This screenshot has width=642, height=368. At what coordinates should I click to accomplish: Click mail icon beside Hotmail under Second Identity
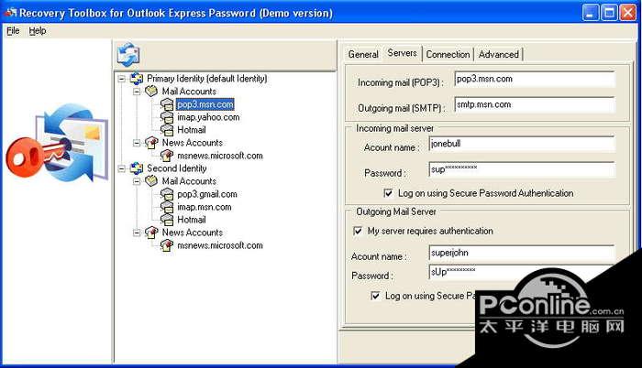tap(167, 220)
